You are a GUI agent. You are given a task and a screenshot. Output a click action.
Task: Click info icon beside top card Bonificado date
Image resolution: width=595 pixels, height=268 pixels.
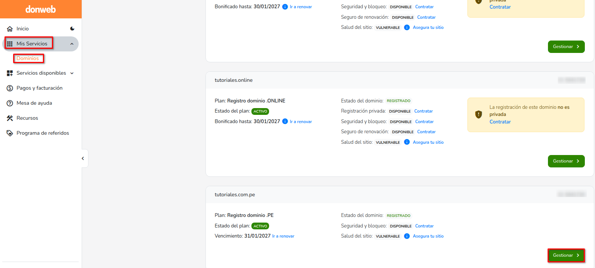285,7
